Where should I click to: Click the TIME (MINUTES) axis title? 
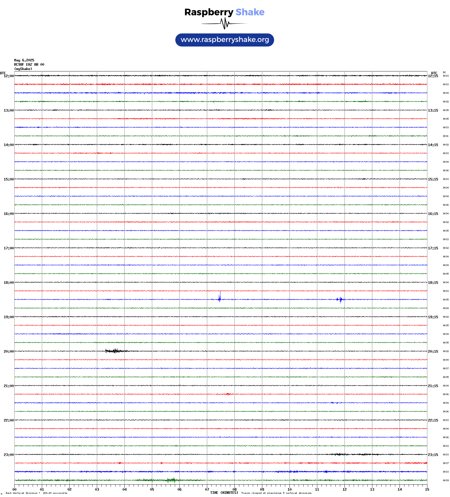pos(224,493)
